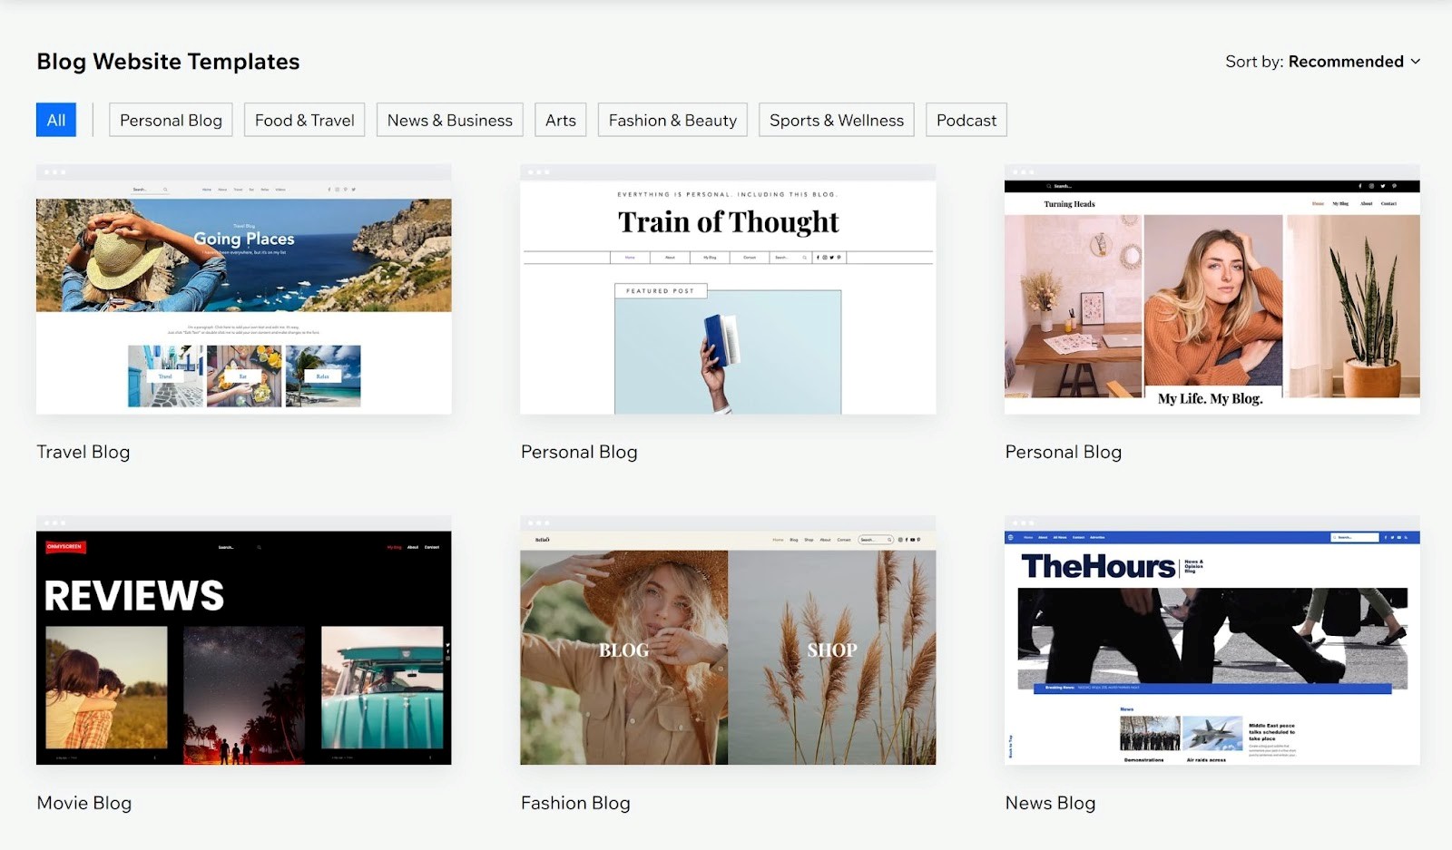This screenshot has height=850, width=1452.
Task: Click the Facebook icon in the Fashion Blog header
Action: [907, 540]
